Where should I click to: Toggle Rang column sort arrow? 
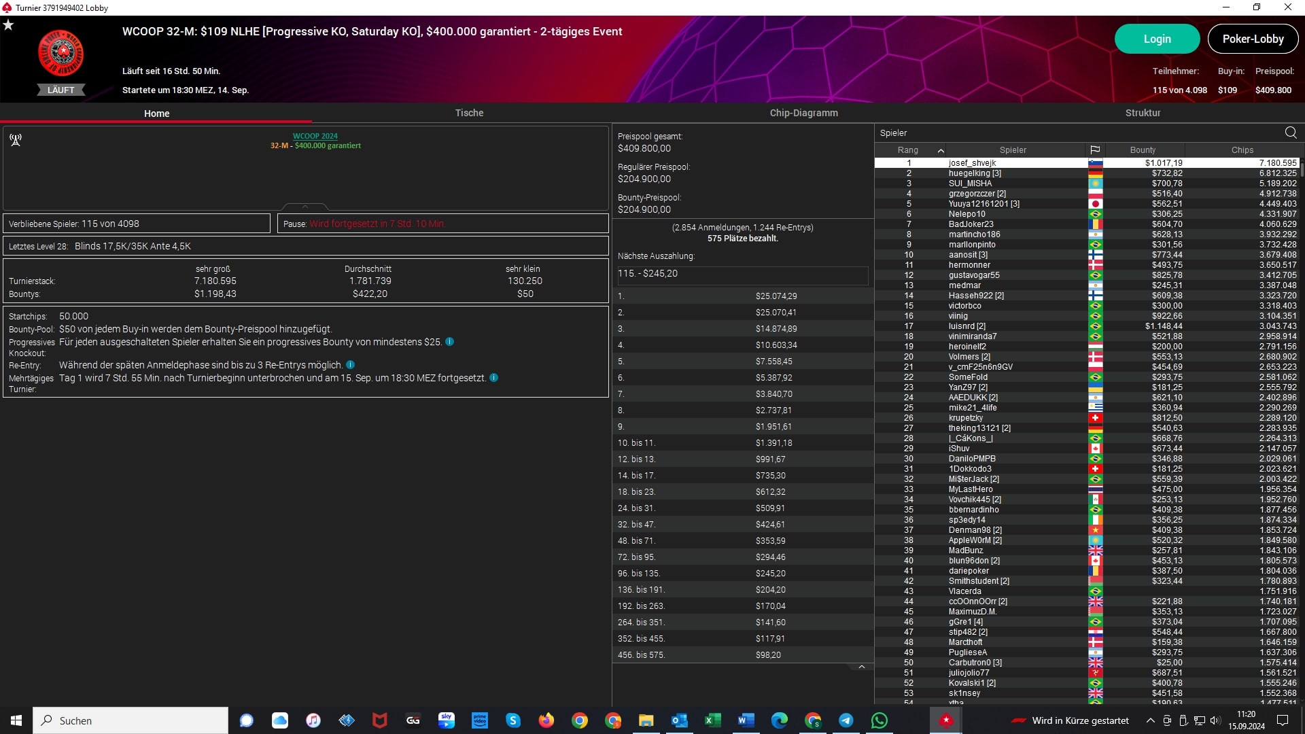(941, 150)
